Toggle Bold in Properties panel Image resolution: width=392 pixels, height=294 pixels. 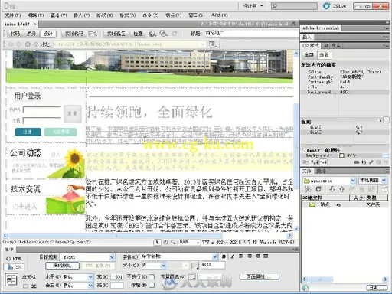click(224, 256)
